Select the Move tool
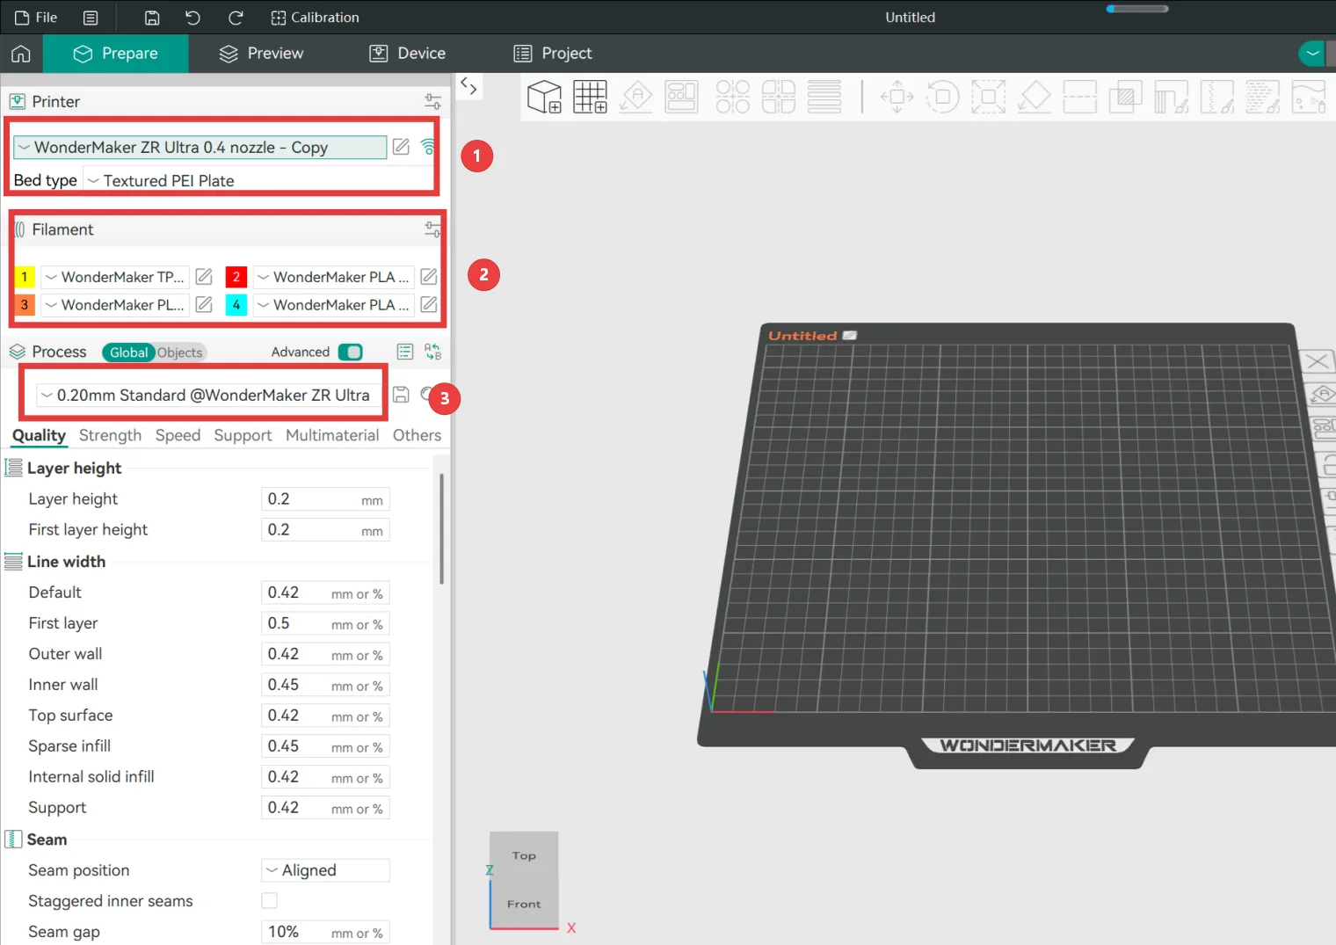 click(897, 97)
